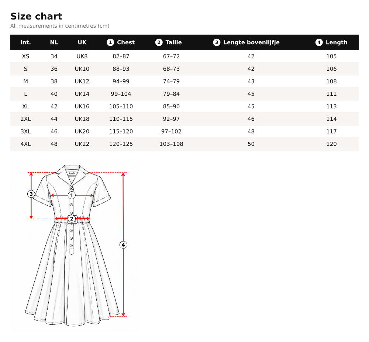Click the chest value 88–93

pos(121,69)
